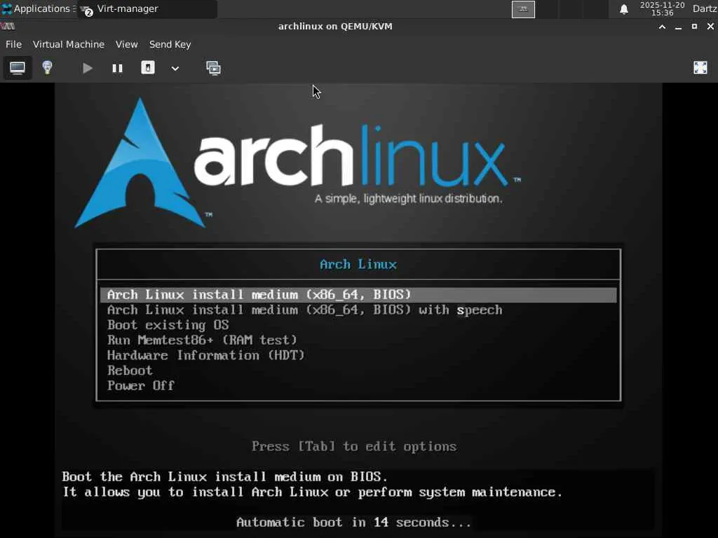
Task: Click the Dartz user label in panel
Action: [x=705, y=8]
